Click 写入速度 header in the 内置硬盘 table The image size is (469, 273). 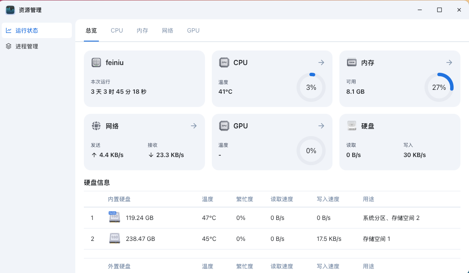328,199
